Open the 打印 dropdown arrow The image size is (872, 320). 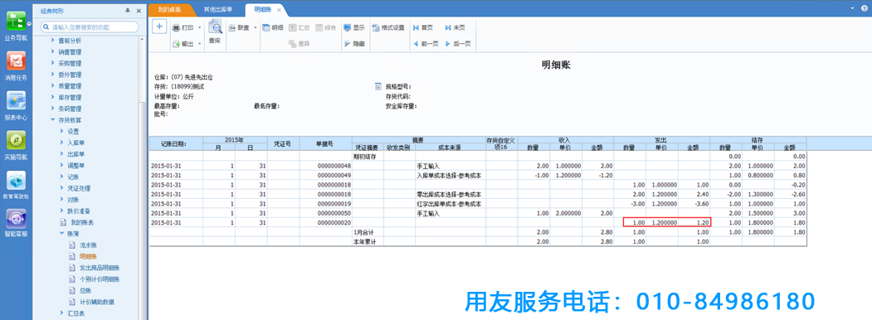200,27
